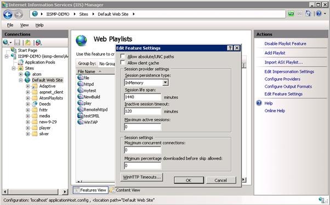Open the File menu
This screenshot has width=330, height=205.
(x=10, y=25)
